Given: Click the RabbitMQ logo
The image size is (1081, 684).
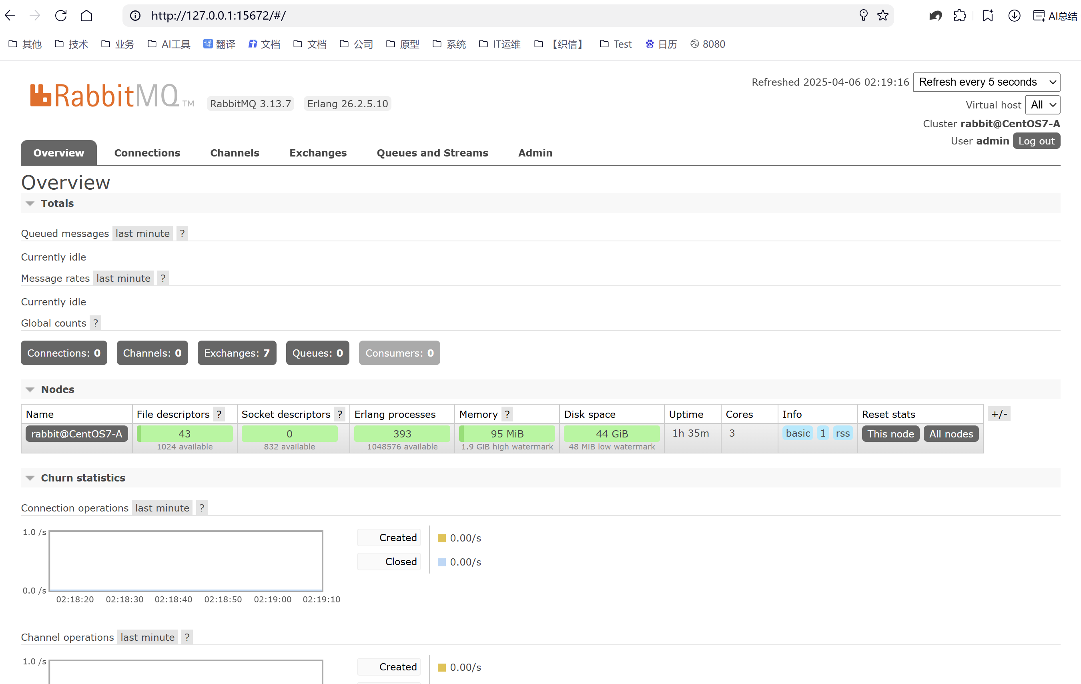Looking at the screenshot, I should click(x=112, y=96).
